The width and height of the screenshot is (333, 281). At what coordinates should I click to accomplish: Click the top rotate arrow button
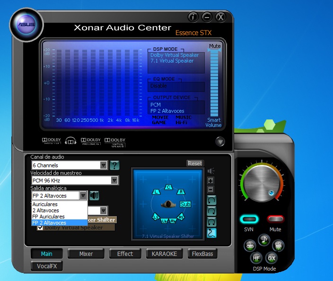[211, 200]
